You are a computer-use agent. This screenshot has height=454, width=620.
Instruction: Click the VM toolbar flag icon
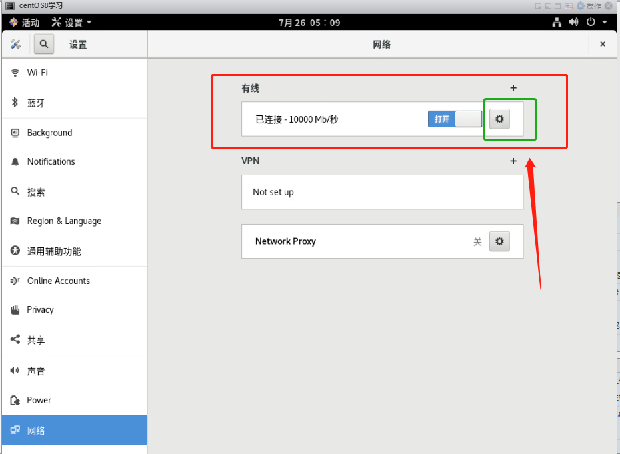pos(569,6)
